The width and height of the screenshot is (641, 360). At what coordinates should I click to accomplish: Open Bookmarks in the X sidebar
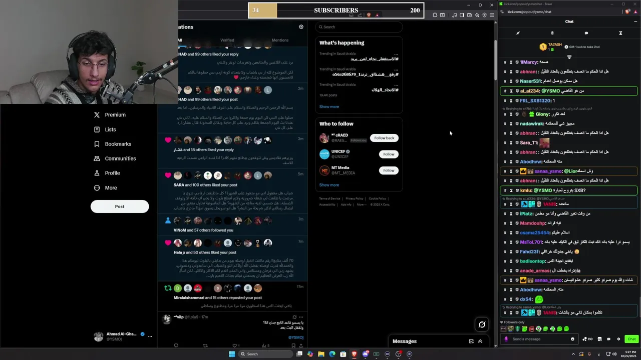(x=112, y=144)
